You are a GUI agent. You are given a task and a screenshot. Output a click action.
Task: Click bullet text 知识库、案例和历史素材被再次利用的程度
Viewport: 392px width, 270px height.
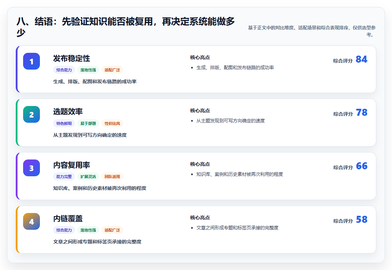(x=239, y=174)
